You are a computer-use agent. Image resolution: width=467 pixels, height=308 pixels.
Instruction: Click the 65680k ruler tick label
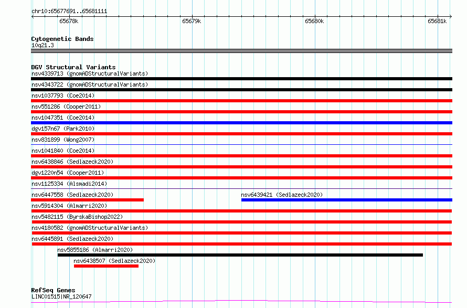tap(314, 21)
